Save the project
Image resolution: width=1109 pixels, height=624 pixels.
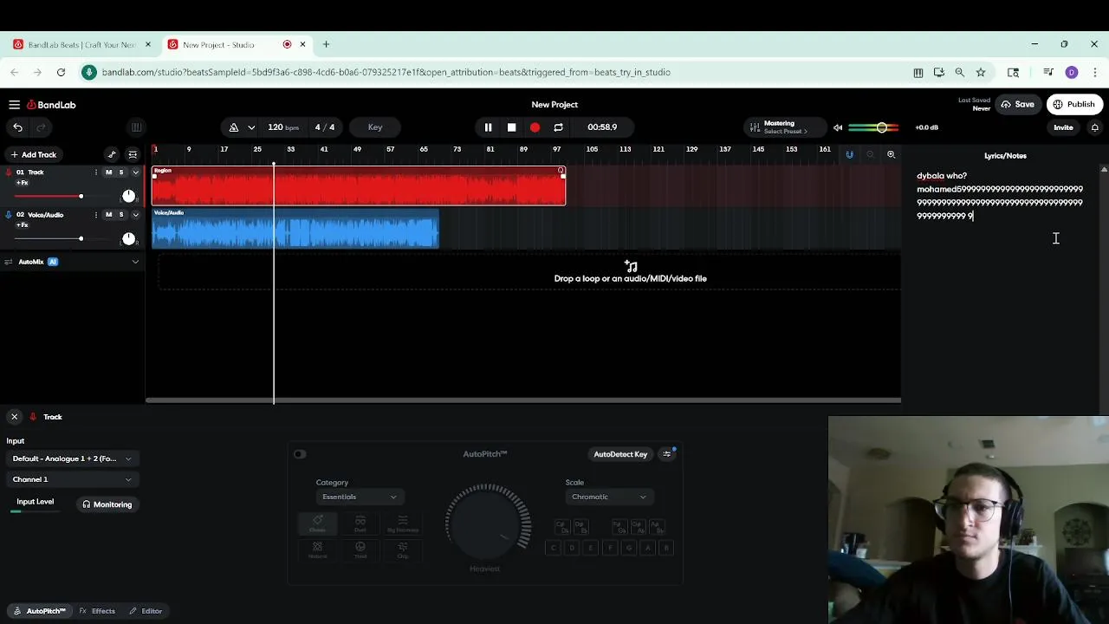pyautogui.click(x=1017, y=105)
